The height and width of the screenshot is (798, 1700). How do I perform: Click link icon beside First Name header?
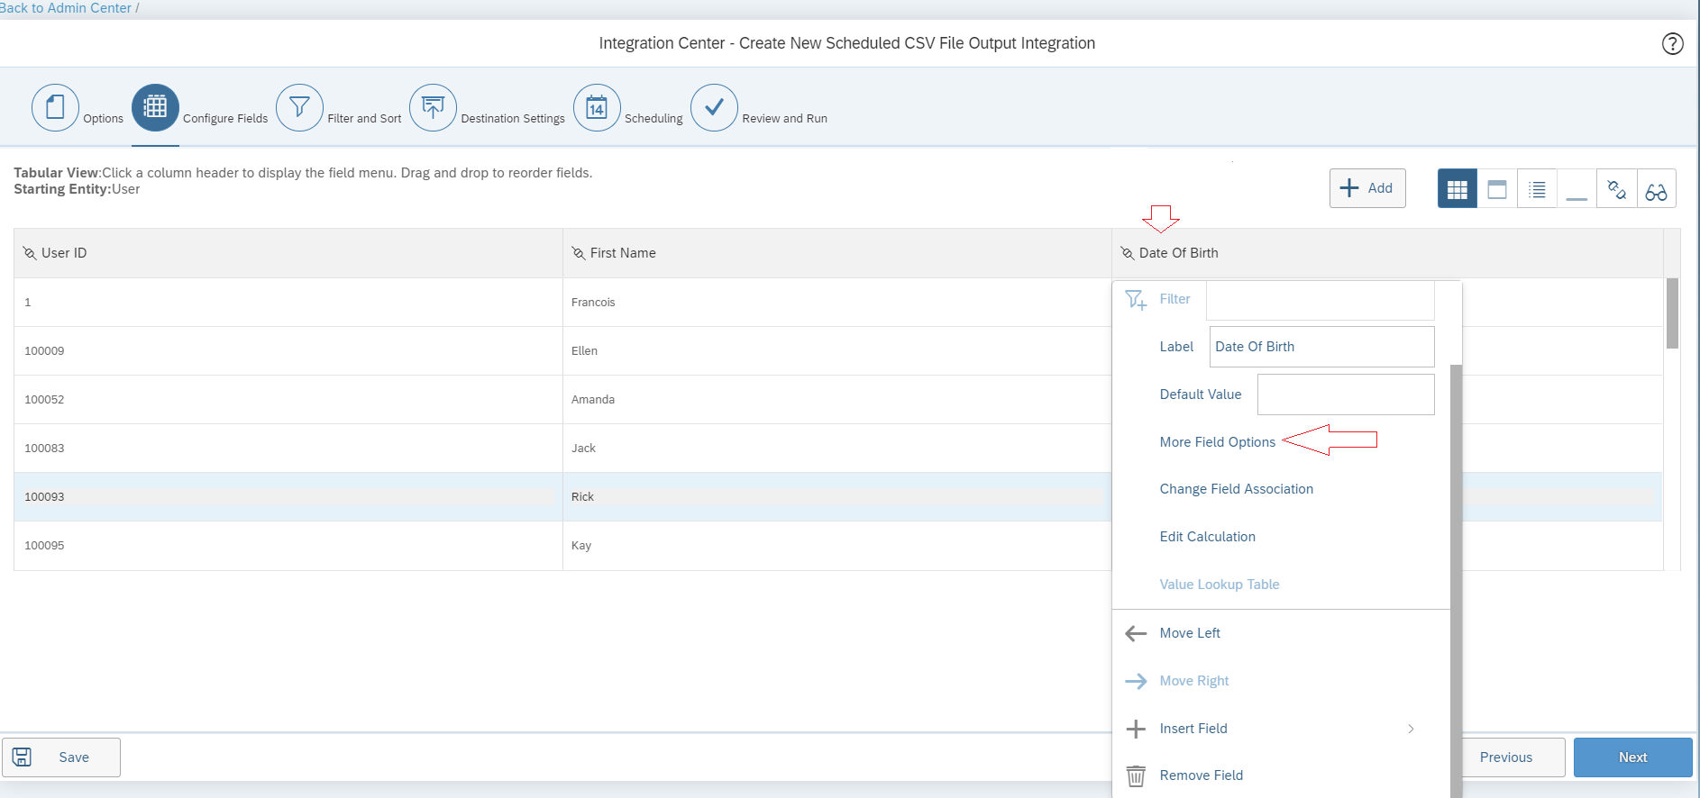(579, 253)
